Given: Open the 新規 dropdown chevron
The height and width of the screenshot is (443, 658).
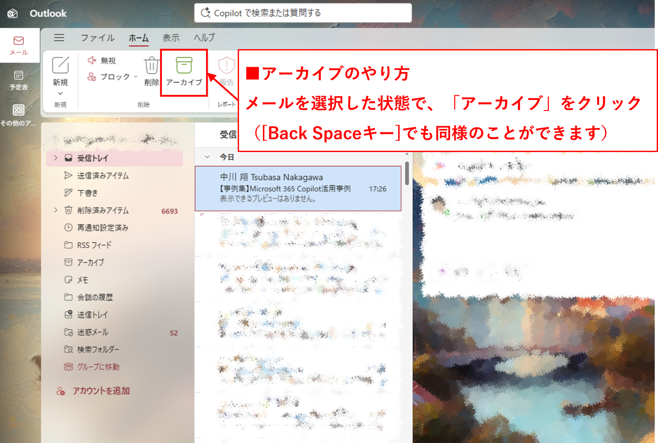Looking at the screenshot, I should pos(60,94).
